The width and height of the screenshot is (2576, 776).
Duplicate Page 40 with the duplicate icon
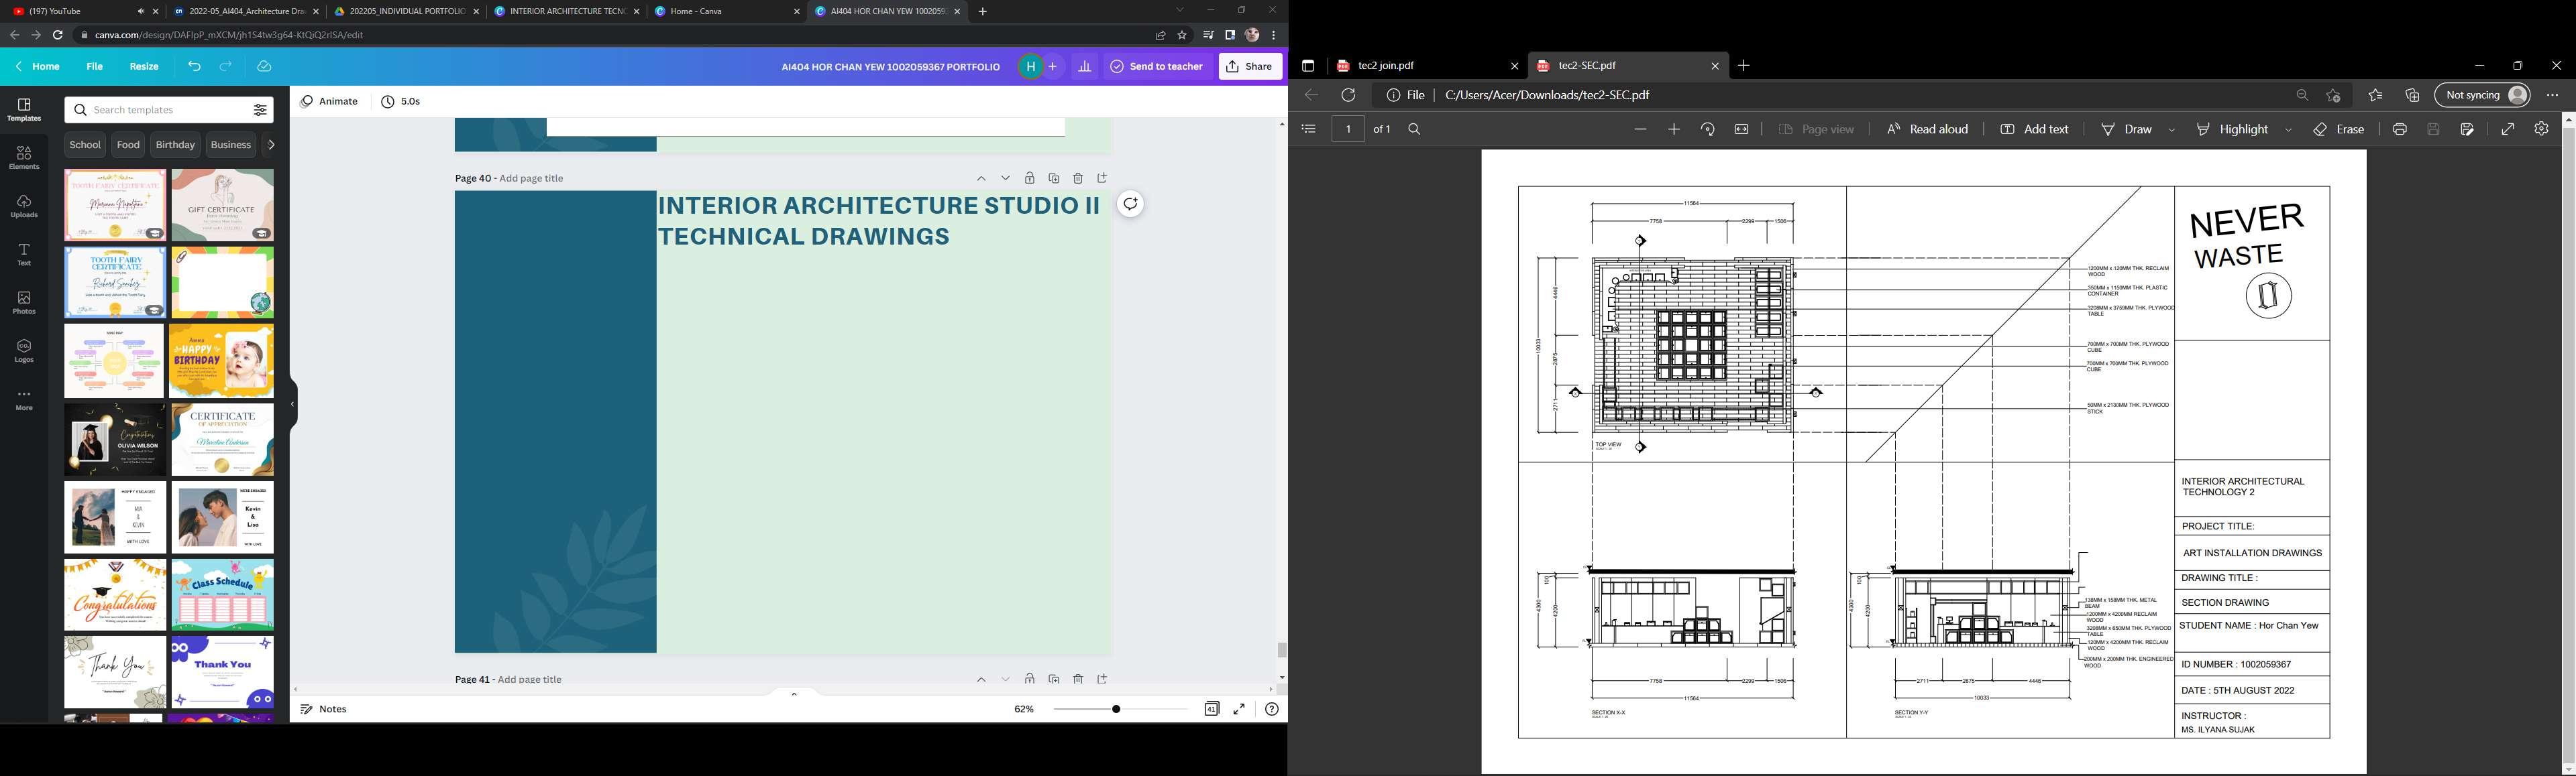pyautogui.click(x=1053, y=178)
